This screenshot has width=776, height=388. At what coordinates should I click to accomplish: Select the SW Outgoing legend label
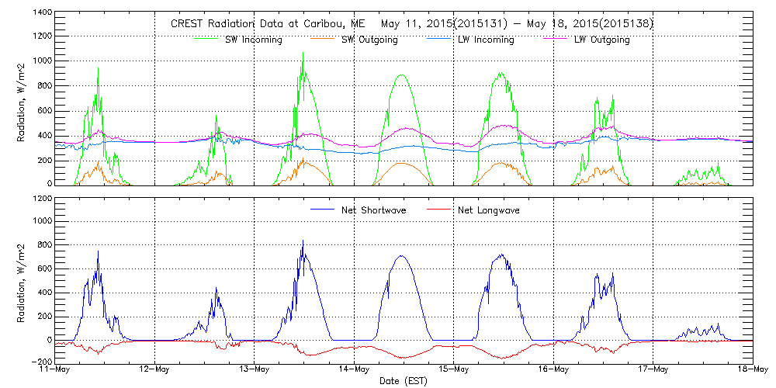pos(369,40)
